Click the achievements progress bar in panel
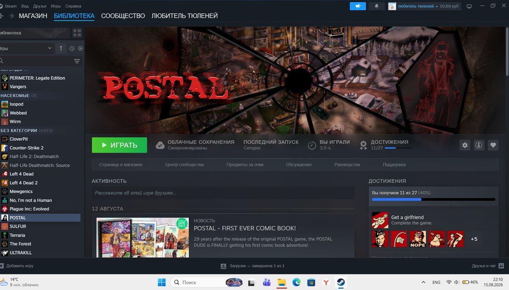 pyautogui.click(x=433, y=199)
